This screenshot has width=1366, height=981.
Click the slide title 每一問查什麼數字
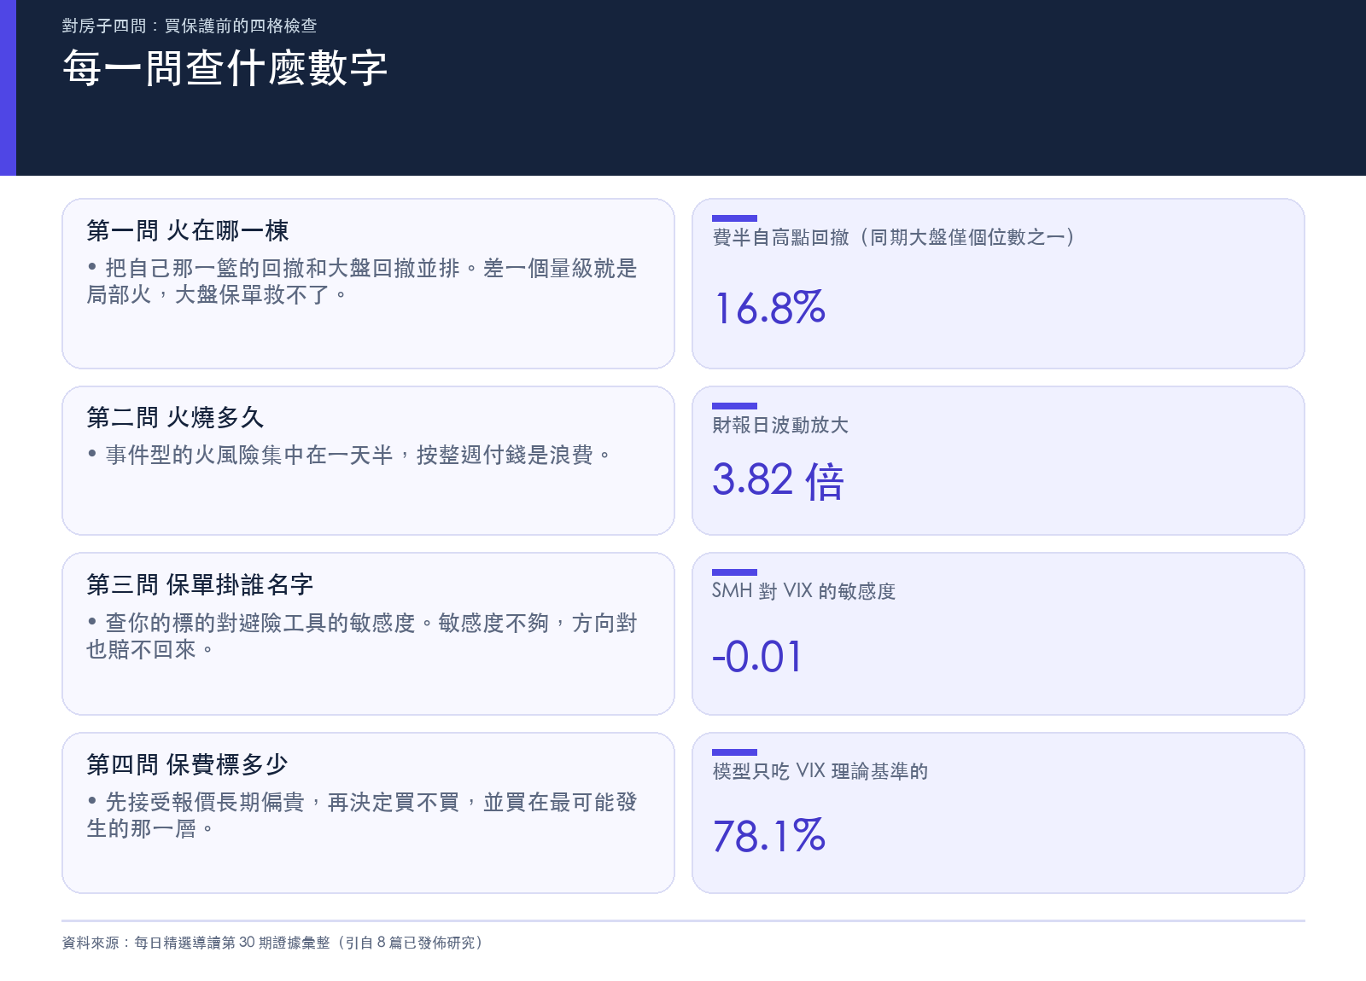point(225,68)
